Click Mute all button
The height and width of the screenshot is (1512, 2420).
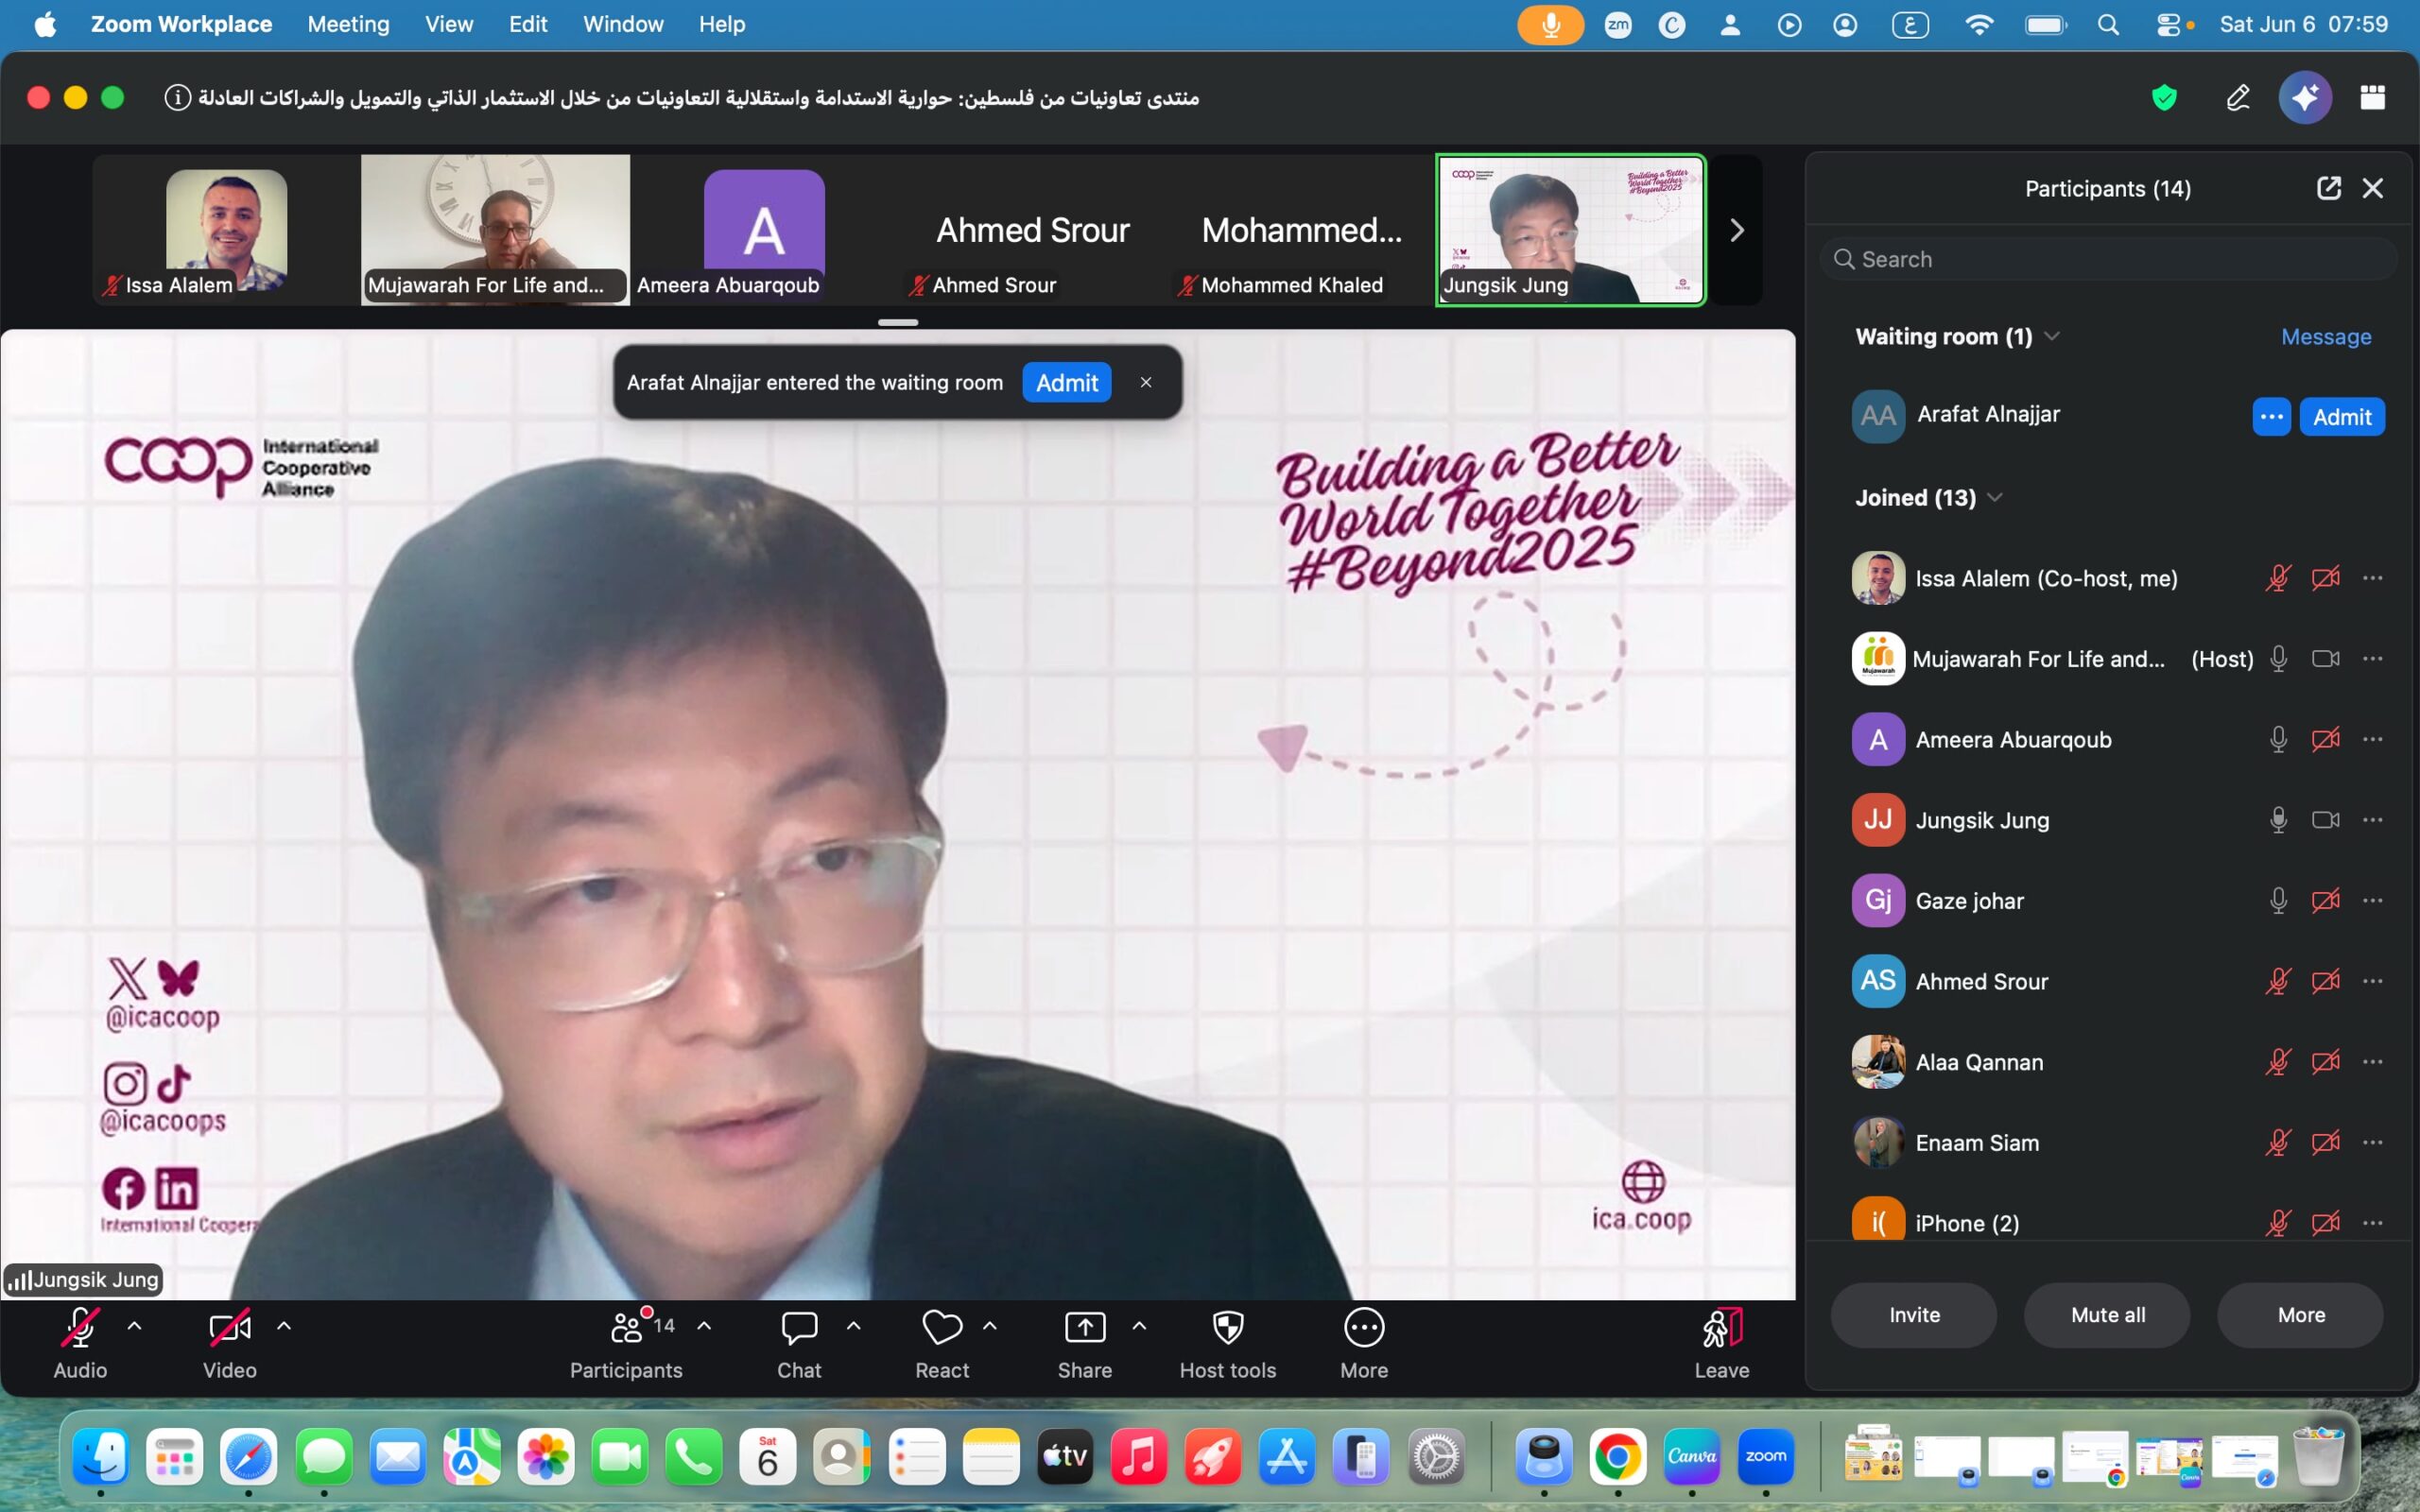2108,1315
